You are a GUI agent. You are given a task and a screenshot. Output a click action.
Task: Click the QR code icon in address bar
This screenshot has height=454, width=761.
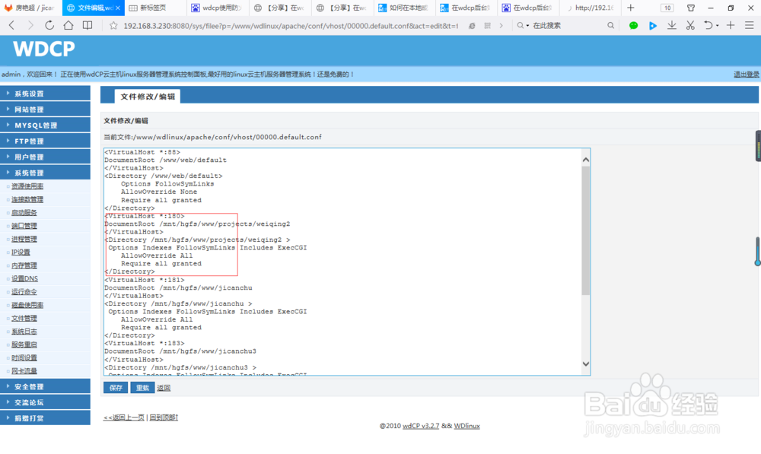[487, 26]
